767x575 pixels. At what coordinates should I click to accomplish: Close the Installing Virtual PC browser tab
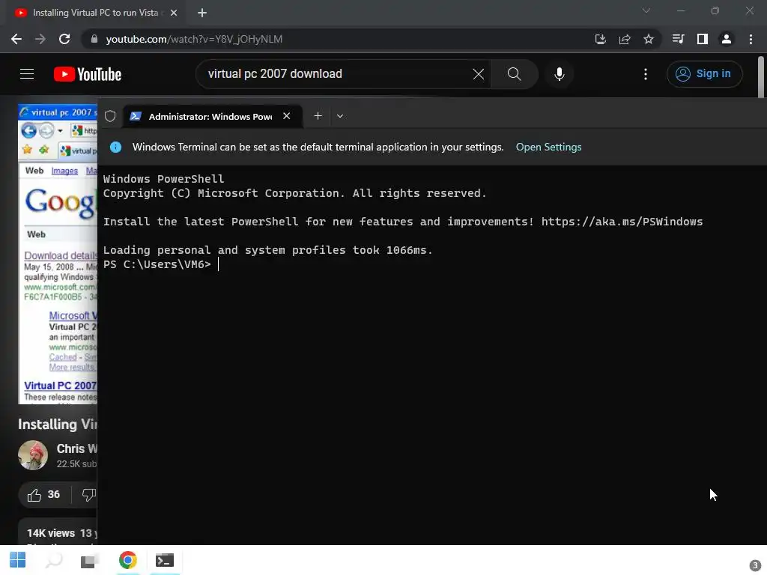click(x=174, y=13)
